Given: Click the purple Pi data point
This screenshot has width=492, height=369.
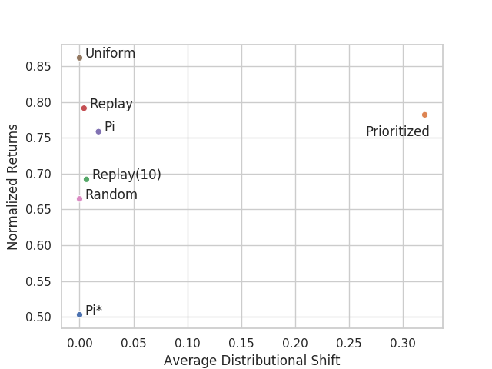Looking at the screenshot, I should [x=98, y=131].
